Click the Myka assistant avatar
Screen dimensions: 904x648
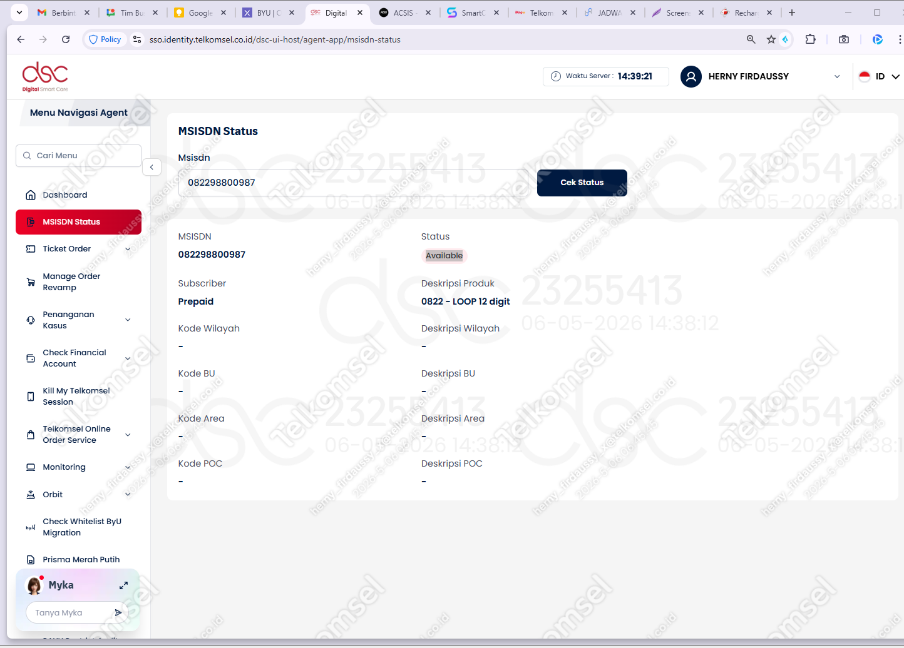(34, 585)
